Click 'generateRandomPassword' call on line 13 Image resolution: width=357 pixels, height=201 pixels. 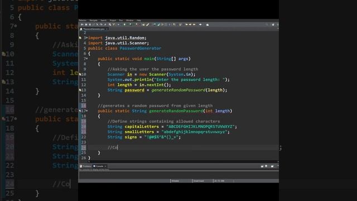point(178,90)
